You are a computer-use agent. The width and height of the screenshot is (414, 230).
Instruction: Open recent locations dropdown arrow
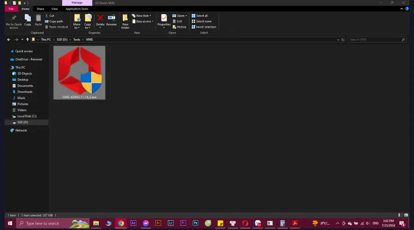coord(22,40)
